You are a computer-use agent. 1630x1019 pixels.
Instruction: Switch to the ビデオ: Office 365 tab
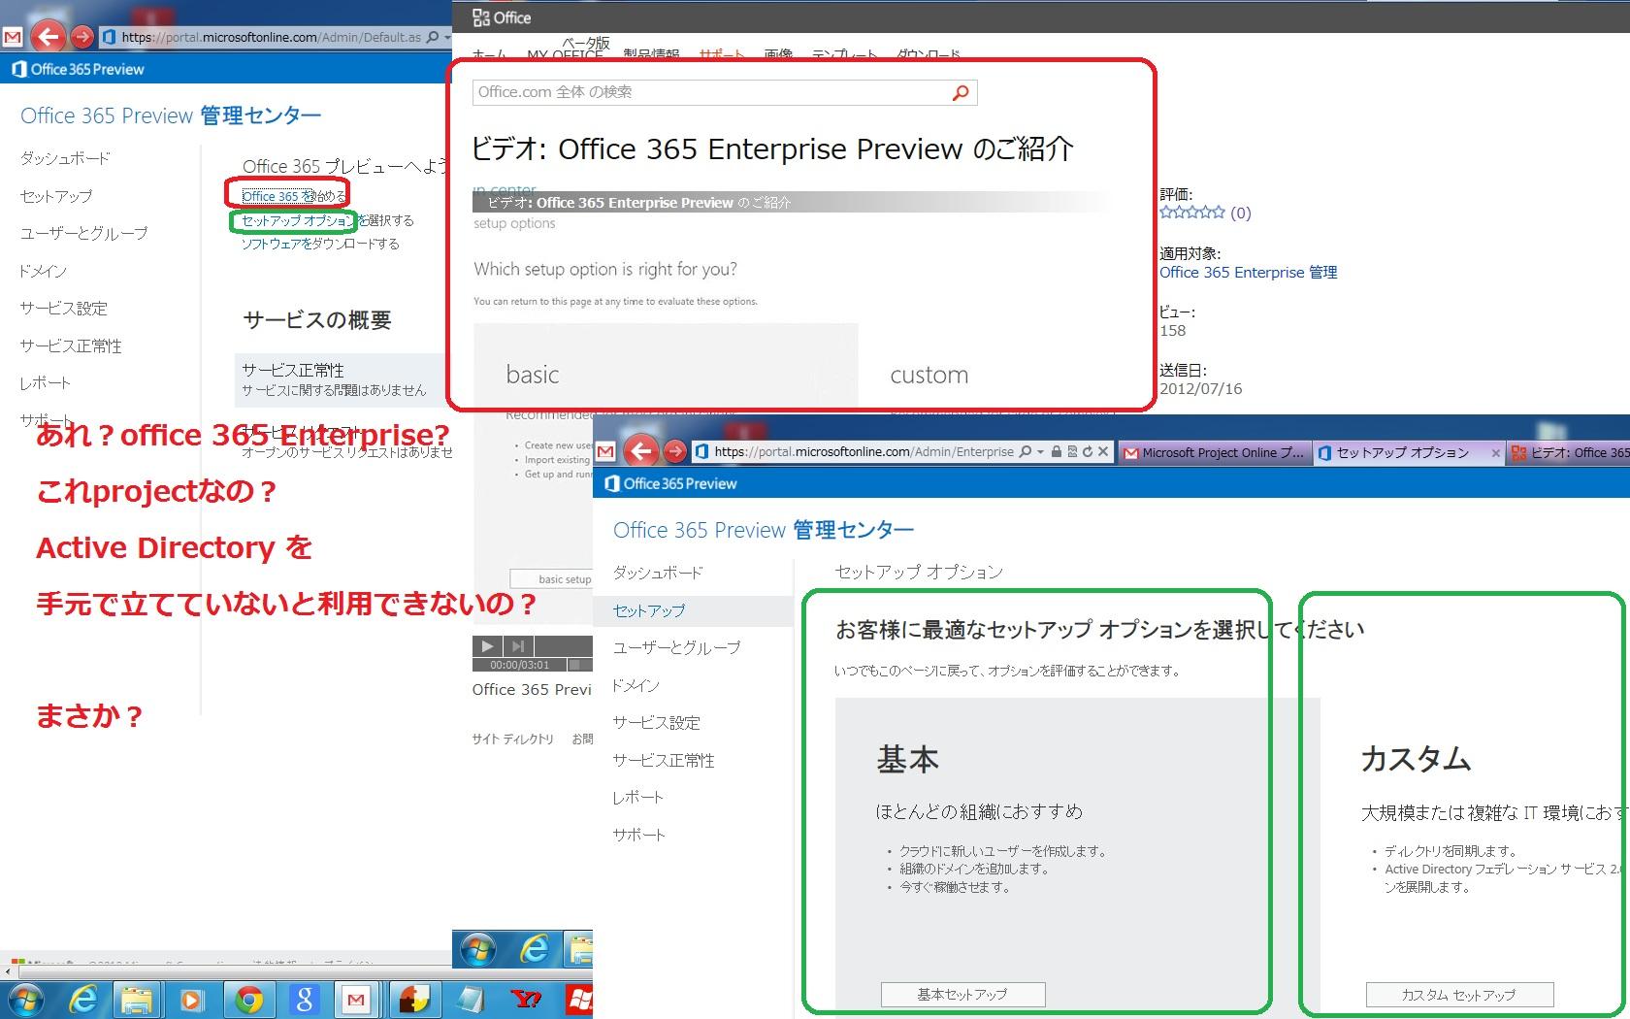pyautogui.click(x=1569, y=452)
